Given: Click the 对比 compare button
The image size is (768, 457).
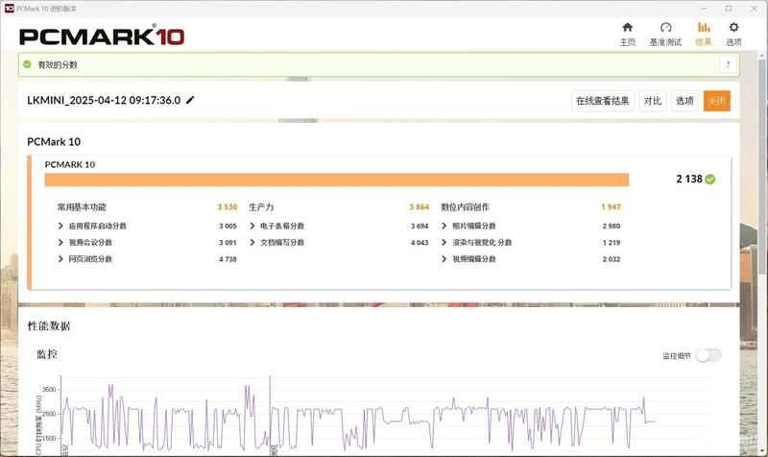Looking at the screenshot, I should coord(653,101).
